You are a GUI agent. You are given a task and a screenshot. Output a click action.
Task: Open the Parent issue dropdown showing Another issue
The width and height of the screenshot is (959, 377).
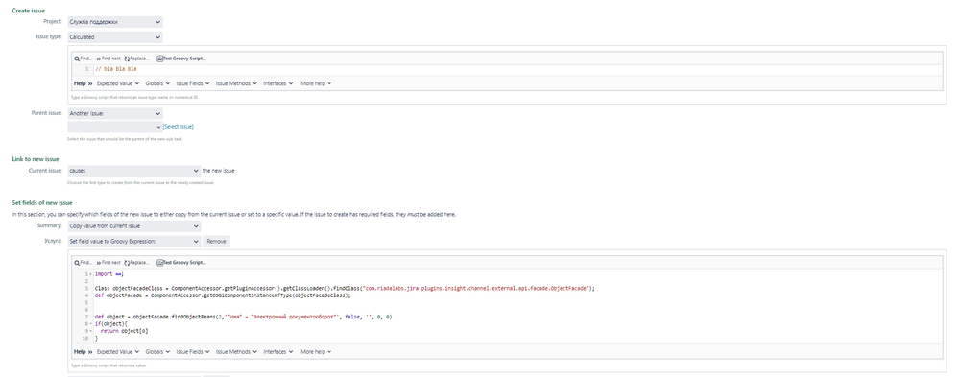point(115,113)
